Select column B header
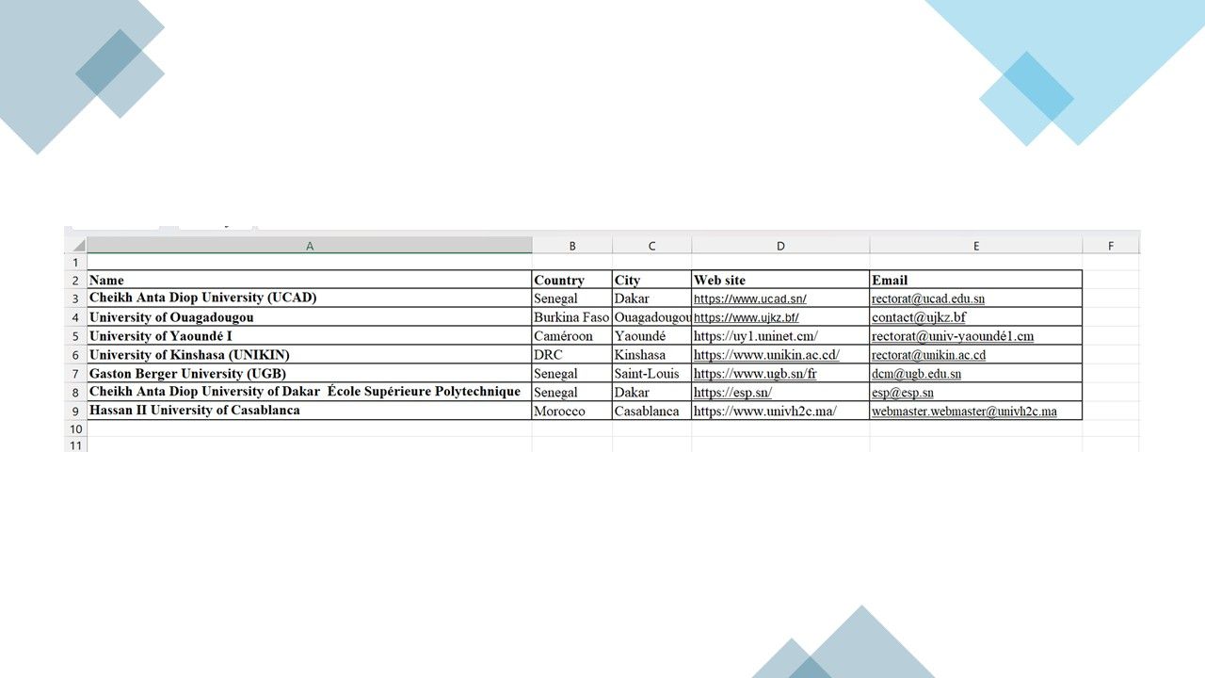Image resolution: width=1205 pixels, height=678 pixels. [x=572, y=246]
